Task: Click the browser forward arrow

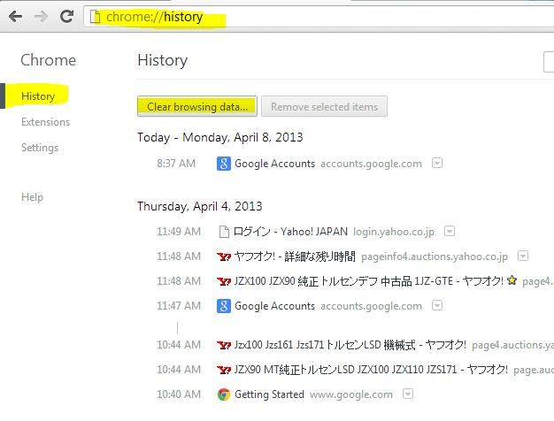Action: pos(41,16)
